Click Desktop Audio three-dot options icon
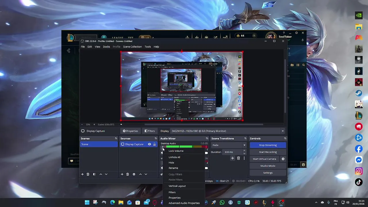Screen dimensions: 368x207 pyautogui.click(x=162, y=147)
